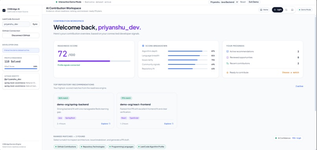Viewport: 317px width, 150px height.
Task: Click the Score Breakdown header dot icon
Action: 143,46
